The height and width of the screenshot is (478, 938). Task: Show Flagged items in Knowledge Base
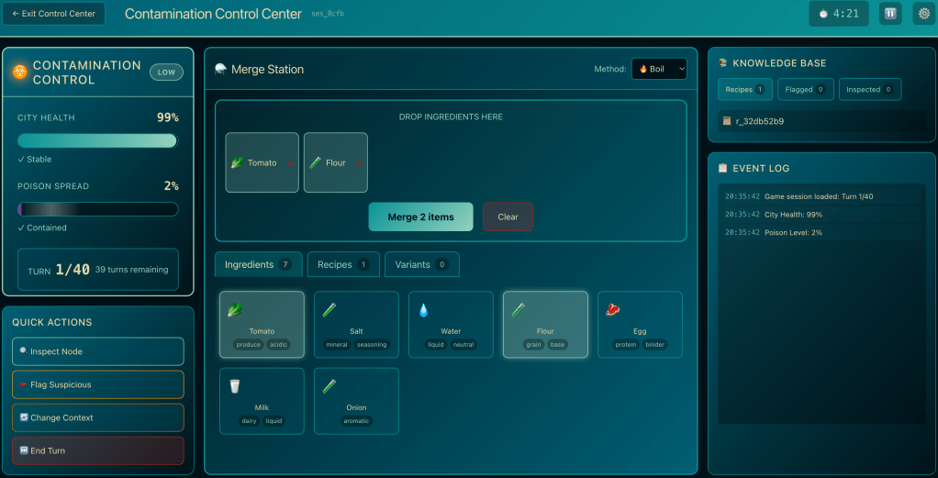[x=806, y=89]
